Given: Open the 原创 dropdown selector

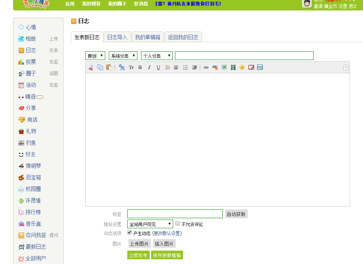Looking at the screenshot, I should [x=95, y=56].
